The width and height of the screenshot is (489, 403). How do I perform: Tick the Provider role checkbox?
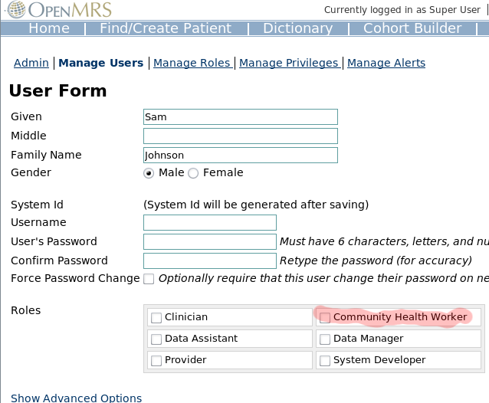156,361
